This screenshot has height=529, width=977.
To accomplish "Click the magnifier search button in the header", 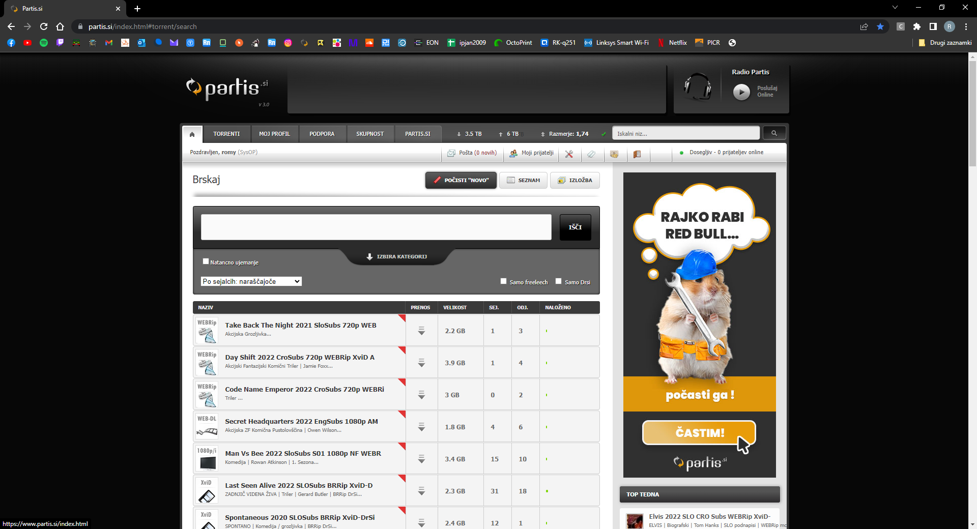I will [774, 133].
